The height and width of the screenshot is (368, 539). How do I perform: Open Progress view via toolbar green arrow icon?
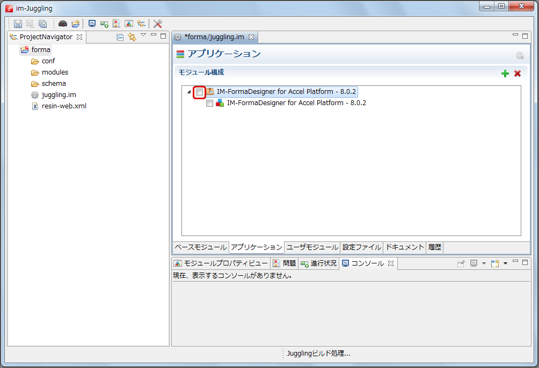[104, 24]
